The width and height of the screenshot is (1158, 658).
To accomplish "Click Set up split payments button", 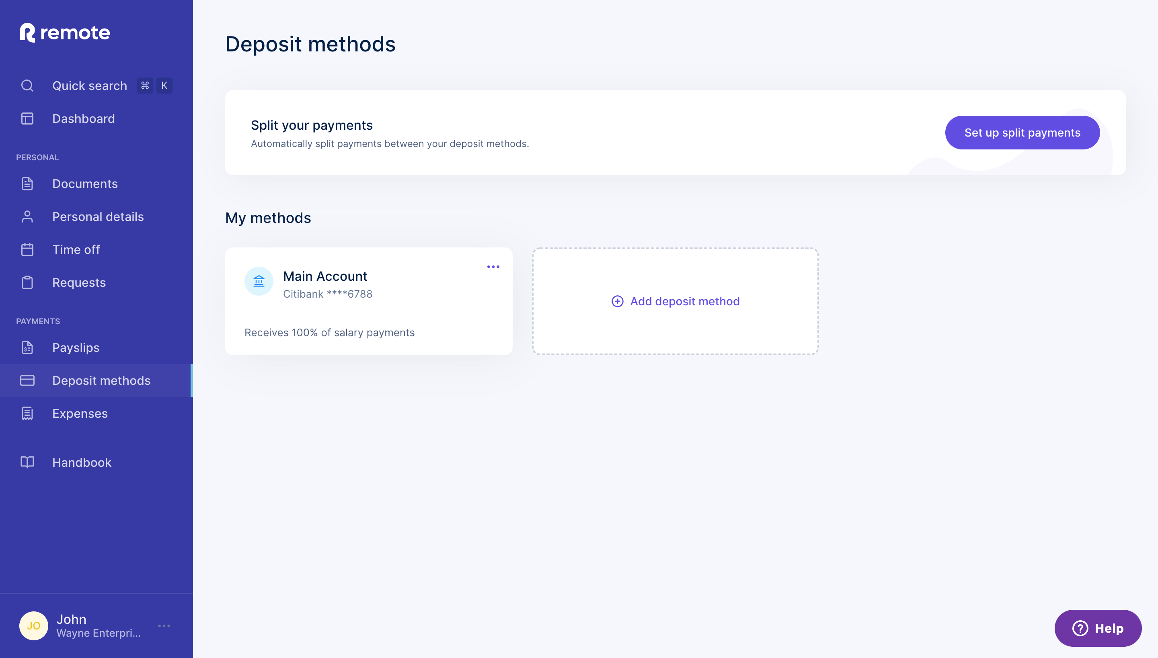I will click(x=1022, y=133).
